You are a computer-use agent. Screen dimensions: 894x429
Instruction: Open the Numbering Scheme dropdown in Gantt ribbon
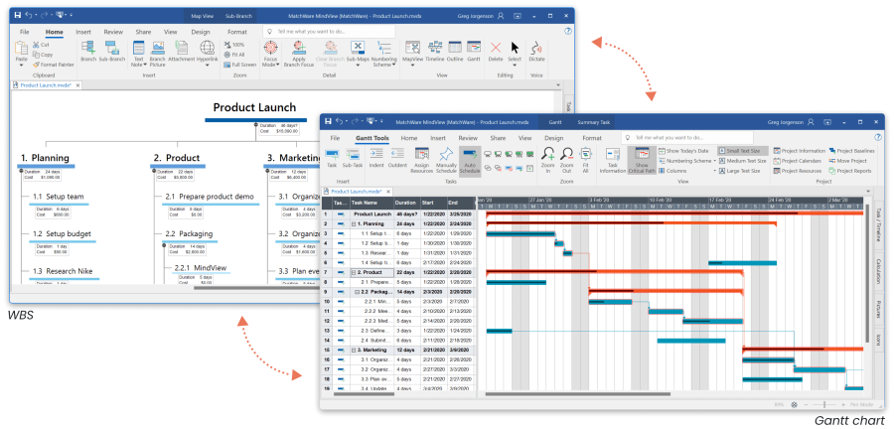pyautogui.click(x=688, y=160)
